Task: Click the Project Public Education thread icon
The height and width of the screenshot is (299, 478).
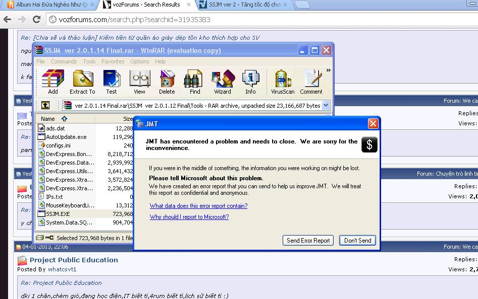Action: click(22, 260)
